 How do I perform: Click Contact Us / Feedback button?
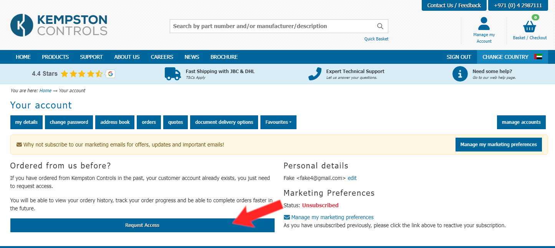(454, 5)
